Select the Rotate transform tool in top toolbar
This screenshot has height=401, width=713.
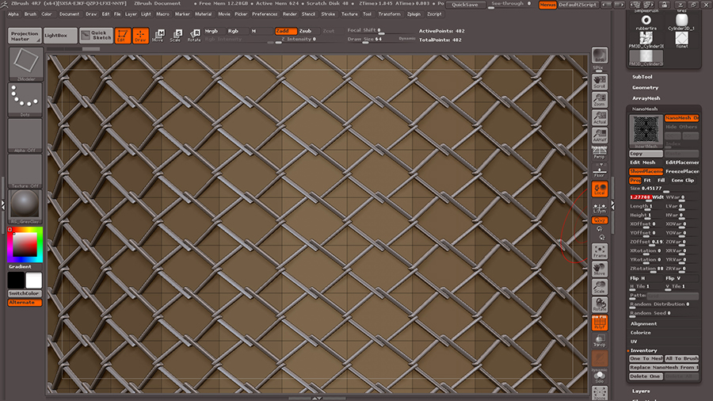coord(193,36)
